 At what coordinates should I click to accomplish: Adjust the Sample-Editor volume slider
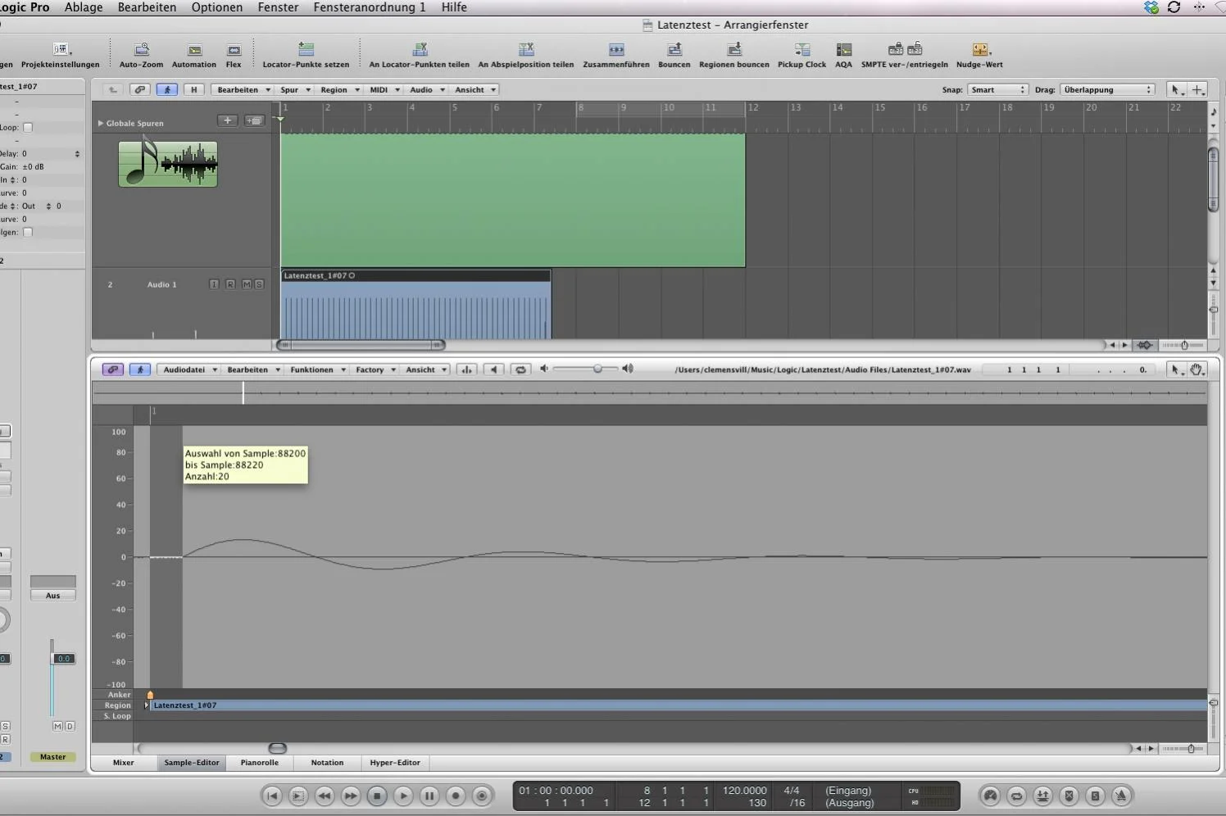(597, 369)
